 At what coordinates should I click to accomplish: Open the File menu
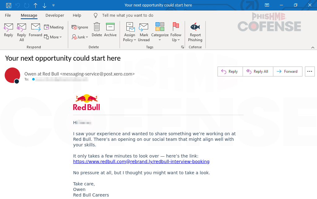tap(8, 15)
